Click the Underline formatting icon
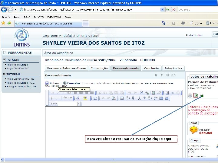 (63, 93)
